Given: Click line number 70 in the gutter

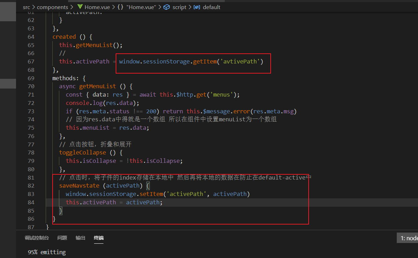Looking at the screenshot, I should click(x=31, y=86).
